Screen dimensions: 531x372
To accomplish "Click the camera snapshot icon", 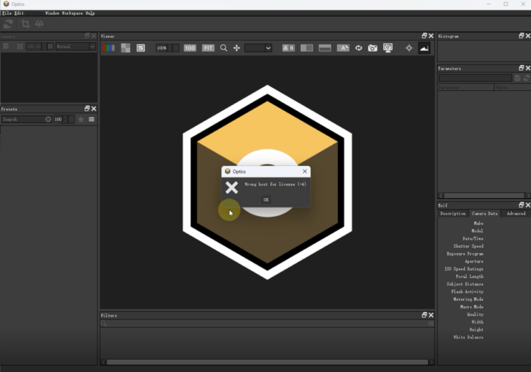I will [373, 48].
